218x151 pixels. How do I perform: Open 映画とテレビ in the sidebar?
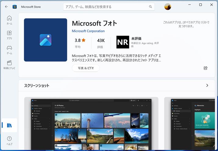click(9, 65)
